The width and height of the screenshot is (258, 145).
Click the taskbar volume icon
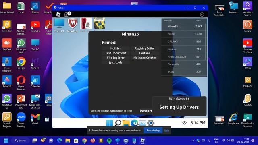pos(228,141)
